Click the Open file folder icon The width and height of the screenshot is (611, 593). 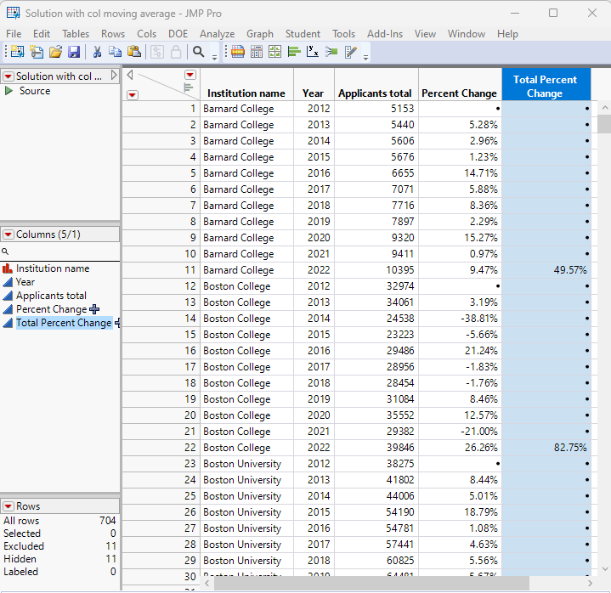(x=55, y=52)
